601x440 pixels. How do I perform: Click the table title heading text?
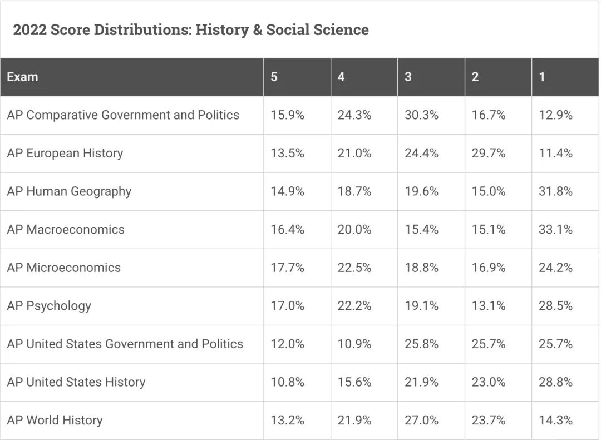click(191, 30)
